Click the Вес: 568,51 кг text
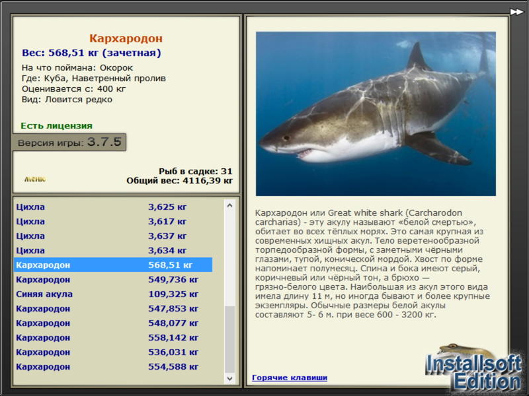This screenshot has height=396, width=529. click(x=91, y=53)
